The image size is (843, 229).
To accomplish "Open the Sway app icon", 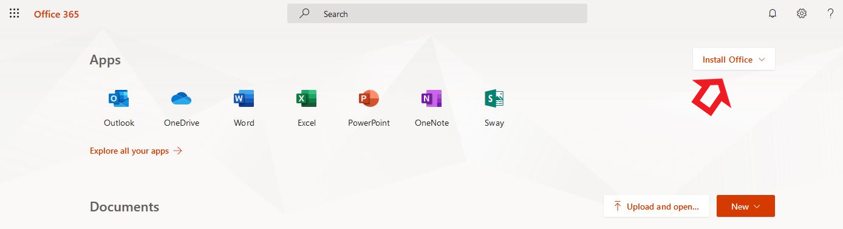I will [494, 98].
